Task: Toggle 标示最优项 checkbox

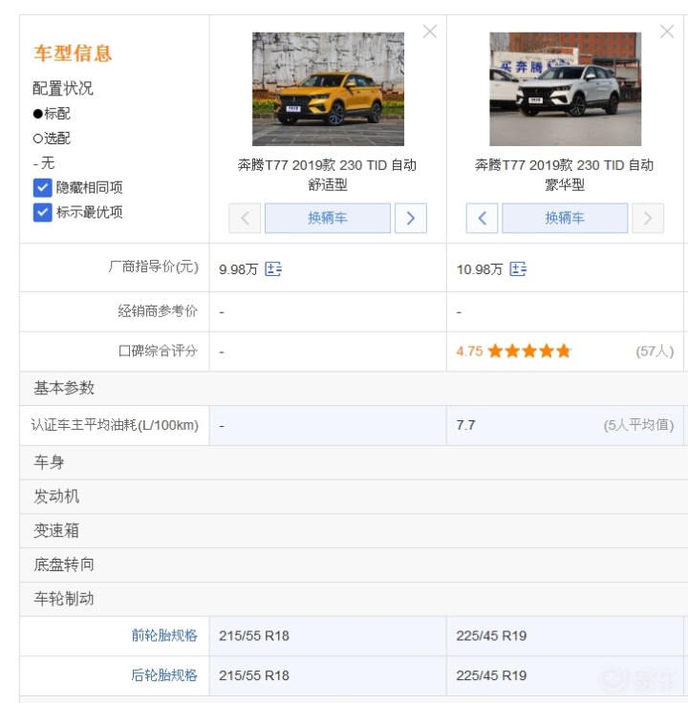Action: 43,212
